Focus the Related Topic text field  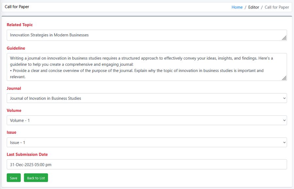(147, 35)
